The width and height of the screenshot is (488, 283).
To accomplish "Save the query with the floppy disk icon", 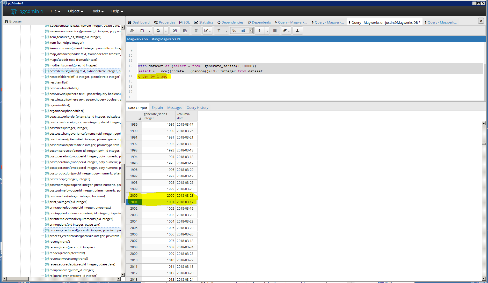I will [x=142, y=30].
